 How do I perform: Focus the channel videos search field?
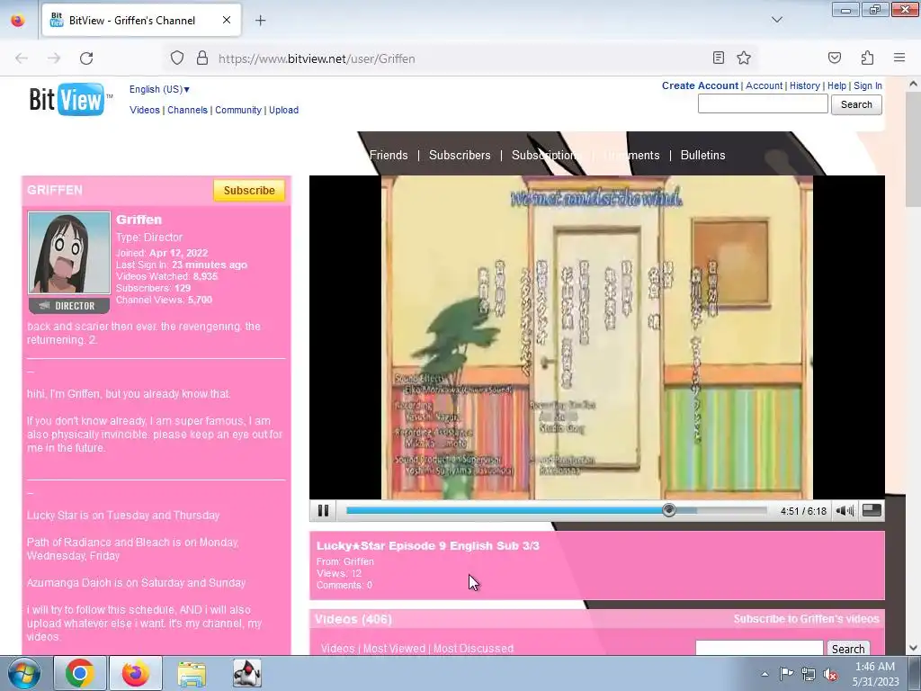(x=759, y=648)
